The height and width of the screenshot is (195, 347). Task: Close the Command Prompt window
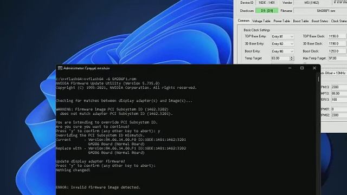pos(314,68)
